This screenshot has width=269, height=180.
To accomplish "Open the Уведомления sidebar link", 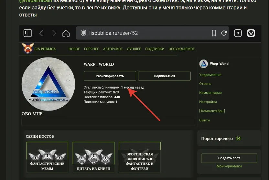I will pyautogui.click(x=210, y=75).
